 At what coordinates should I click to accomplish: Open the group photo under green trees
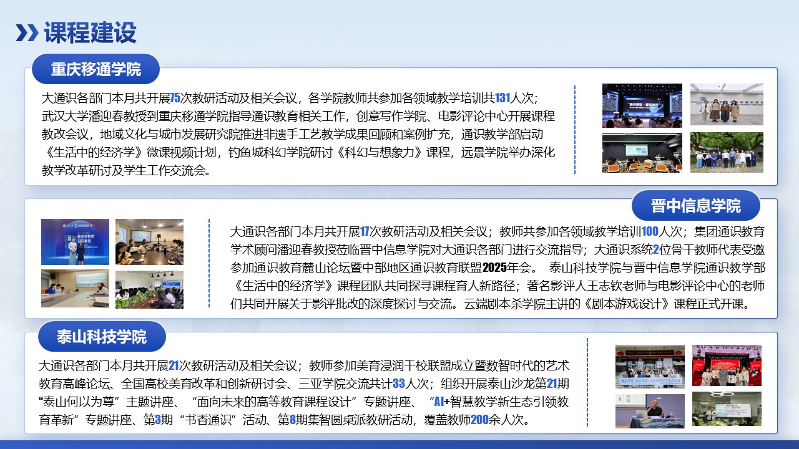[x=727, y=153]
